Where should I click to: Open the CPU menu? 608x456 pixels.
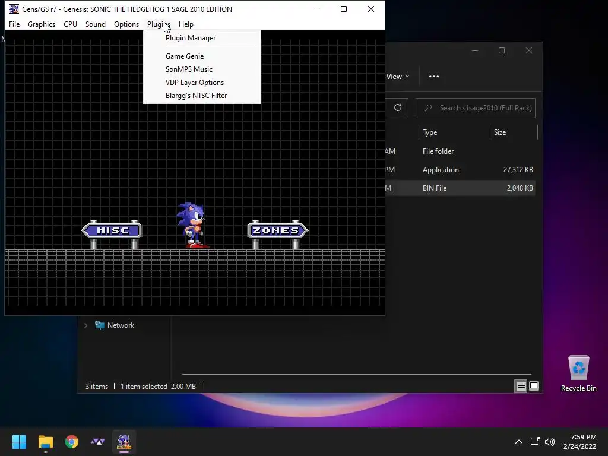pos(70,24)
